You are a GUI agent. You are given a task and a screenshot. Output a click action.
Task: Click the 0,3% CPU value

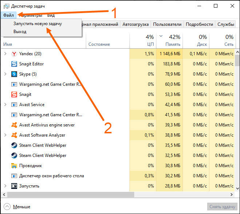[x=149, y=176]
